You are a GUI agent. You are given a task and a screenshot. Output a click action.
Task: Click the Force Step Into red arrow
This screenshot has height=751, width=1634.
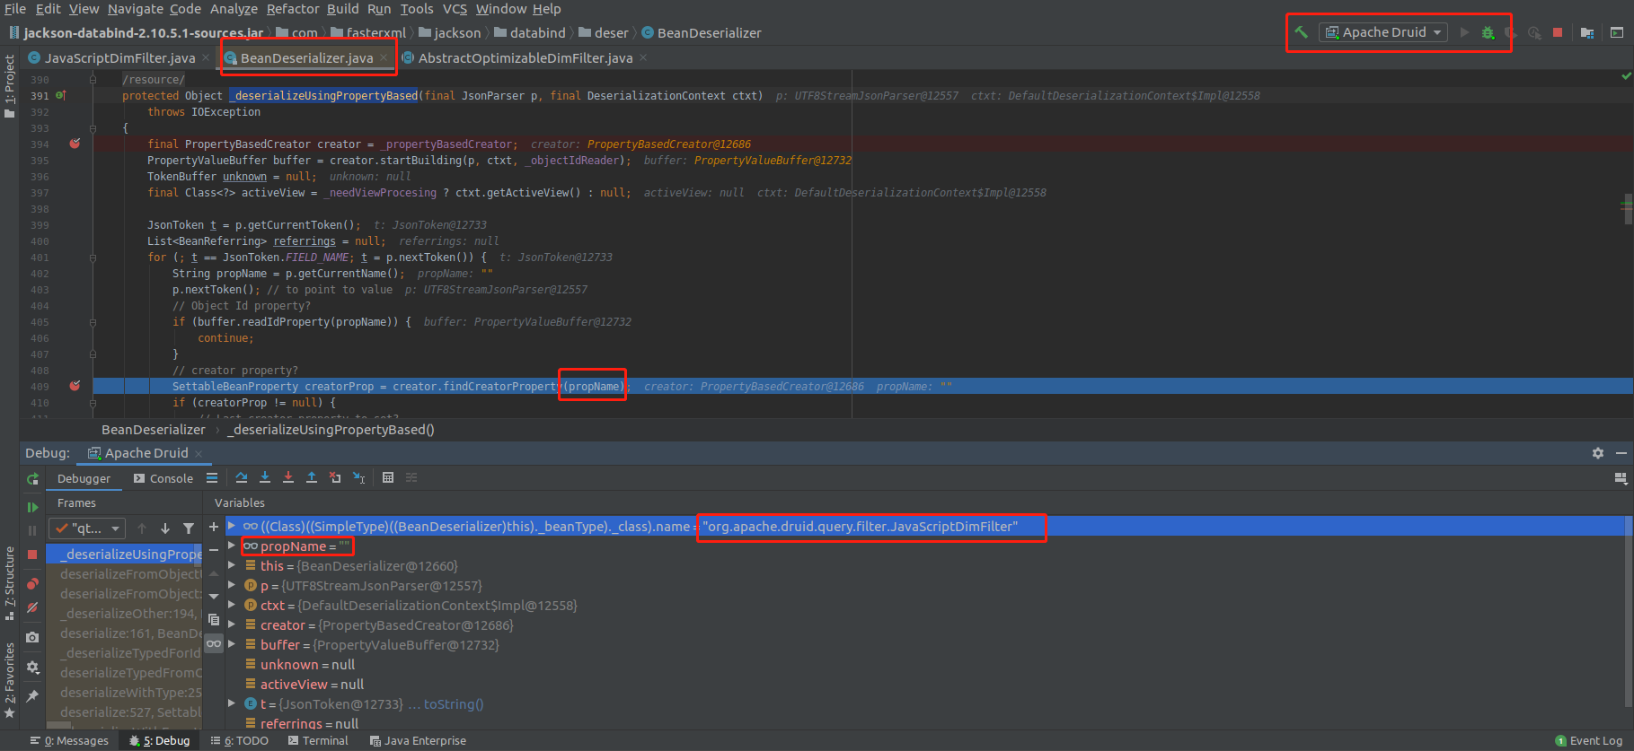click(288, 478)
